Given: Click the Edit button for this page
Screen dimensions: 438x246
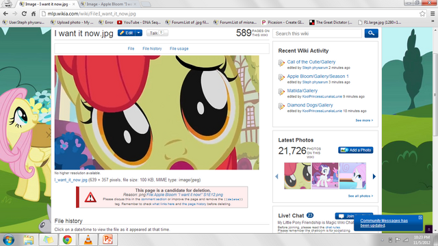Looking at the screenshot, I should pos(127,33).
